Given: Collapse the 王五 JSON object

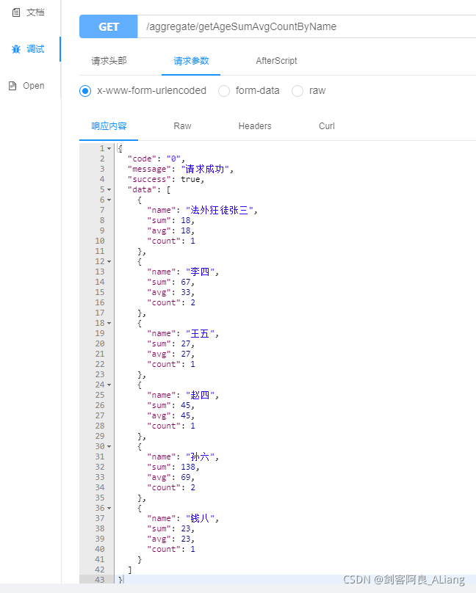Looking at the screenshot, I should pyautogui.click(x=109, y=323).
